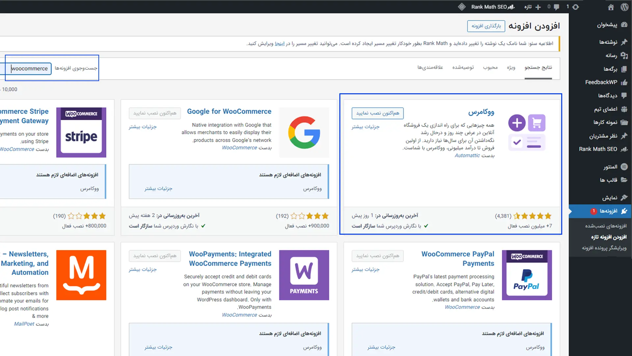Viewport: 632px width, 356px height.
Task: Click the Stripe plugin thumbnail
Action: click(81, 133)
